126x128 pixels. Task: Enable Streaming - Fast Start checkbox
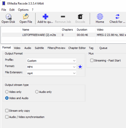[x=92, y=60]
